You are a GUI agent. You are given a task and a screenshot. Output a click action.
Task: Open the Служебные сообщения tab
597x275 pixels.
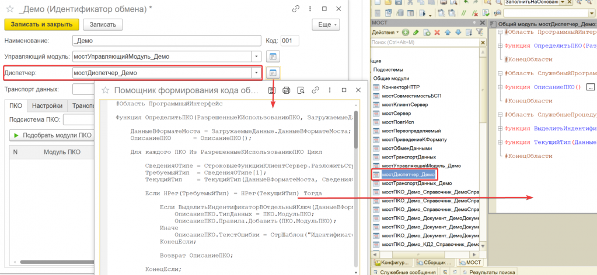405,272
